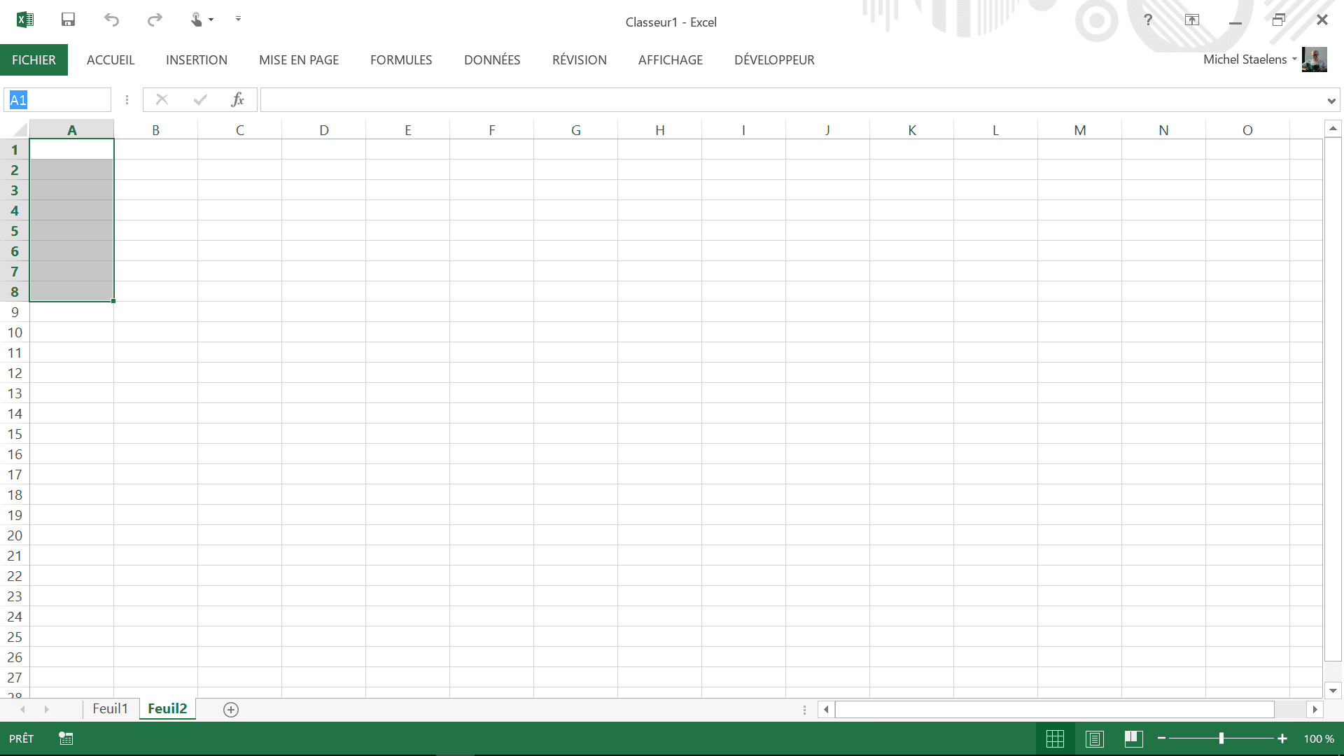Viewport: 1344px width, 756px height.
Task: Click the Save icon in quick access toolbar
Action: (x=68, y=20)
